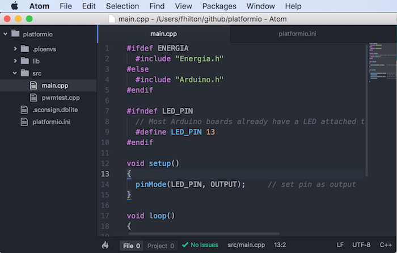
Task: Open the View menu
Action: (x=184, y=6)
